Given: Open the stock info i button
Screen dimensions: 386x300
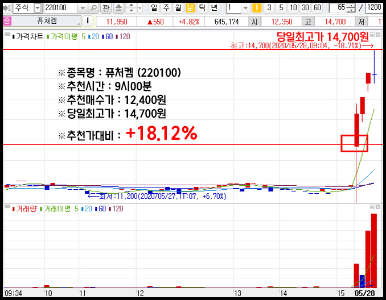Looking at the screenshot, I should click(88, 21).
